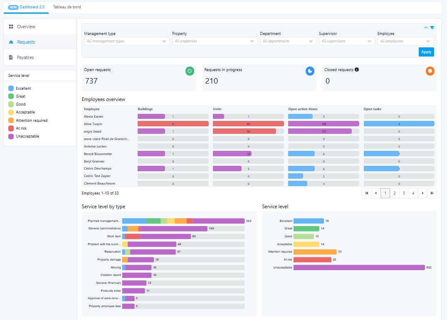Click the Open tasks column header

372,109
